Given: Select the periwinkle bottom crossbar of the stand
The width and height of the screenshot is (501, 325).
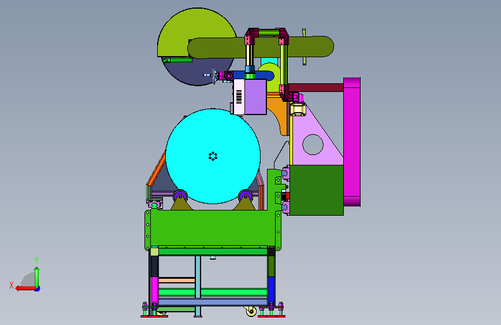Looking at the screenshot, I should 213,302.
